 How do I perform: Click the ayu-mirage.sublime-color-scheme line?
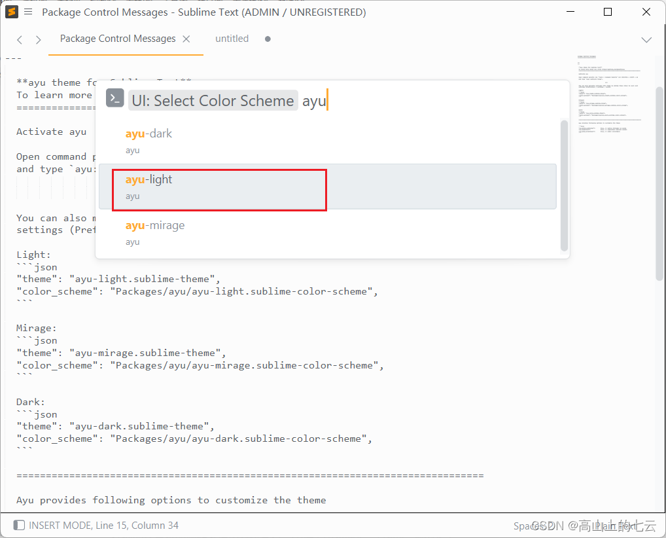coord(200,365)
